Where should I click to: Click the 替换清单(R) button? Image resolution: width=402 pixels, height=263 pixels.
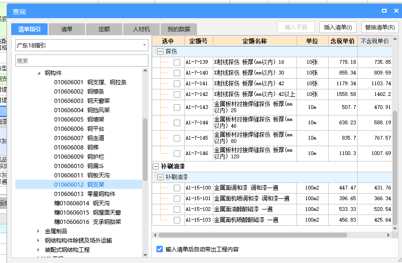coord(380,27)
